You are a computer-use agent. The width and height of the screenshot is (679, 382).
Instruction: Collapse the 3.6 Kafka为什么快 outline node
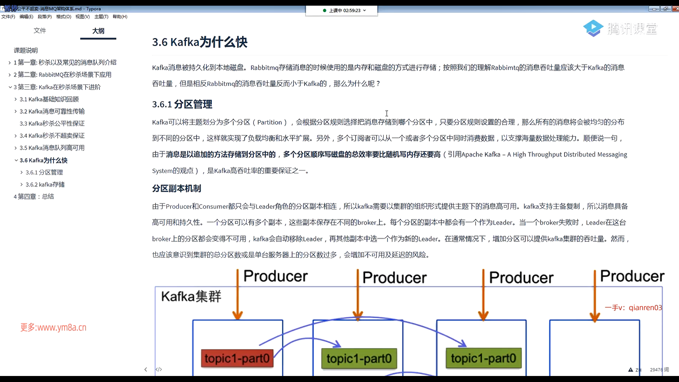coord(16,160)
